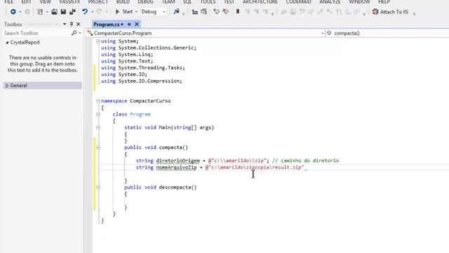Click the Save Program.cs floppy icon
Image resolution: width=449 pixels, height=253 pixels.
coord(63,12)
